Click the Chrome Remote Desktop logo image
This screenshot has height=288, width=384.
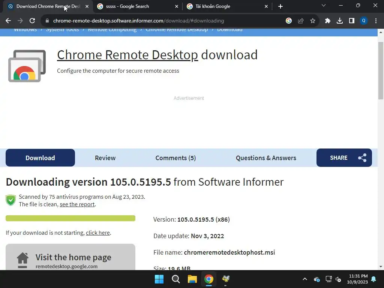click(x=27, y=66)
